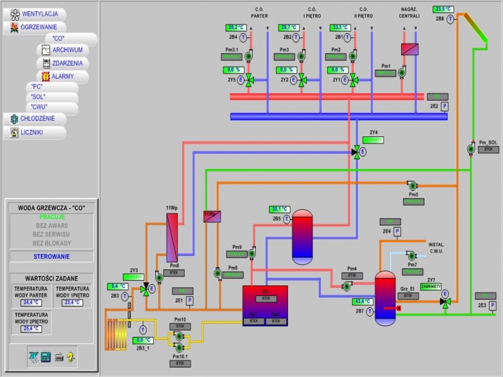
Task: Click the Pm3.1 pump icon
Action: [x=248, y=56]
